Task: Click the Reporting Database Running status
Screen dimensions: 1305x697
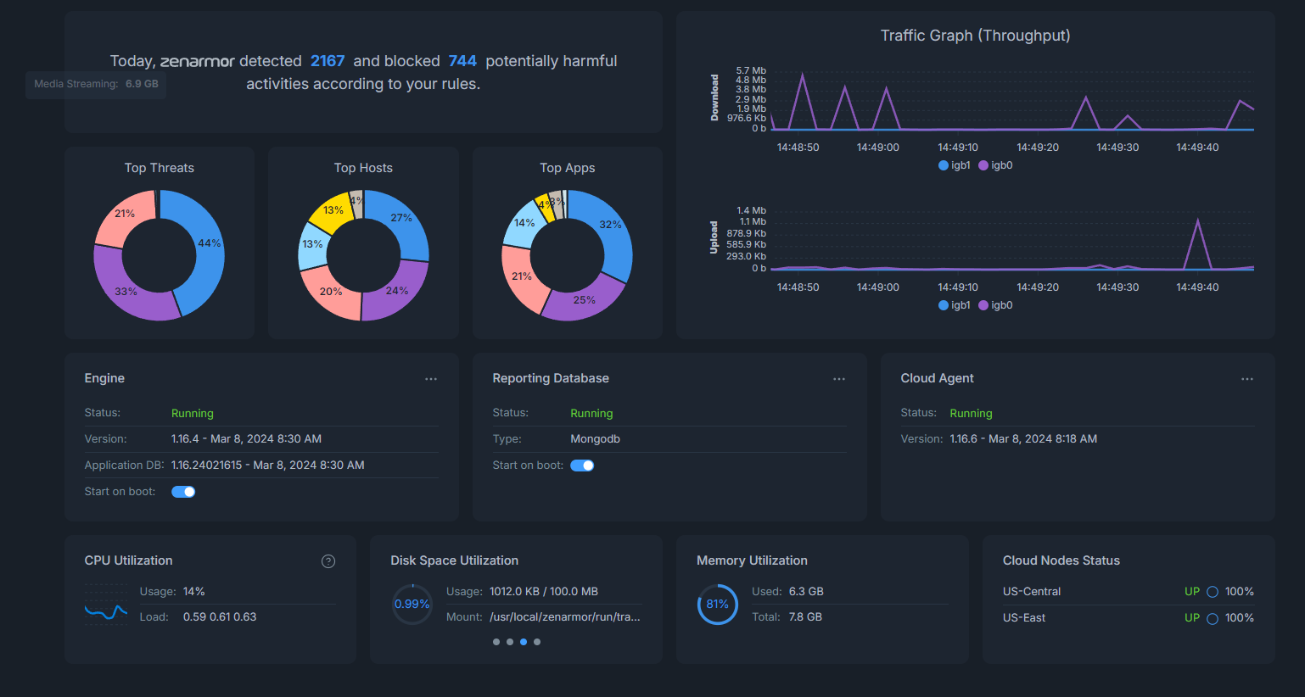Action: tap(591, 414)
